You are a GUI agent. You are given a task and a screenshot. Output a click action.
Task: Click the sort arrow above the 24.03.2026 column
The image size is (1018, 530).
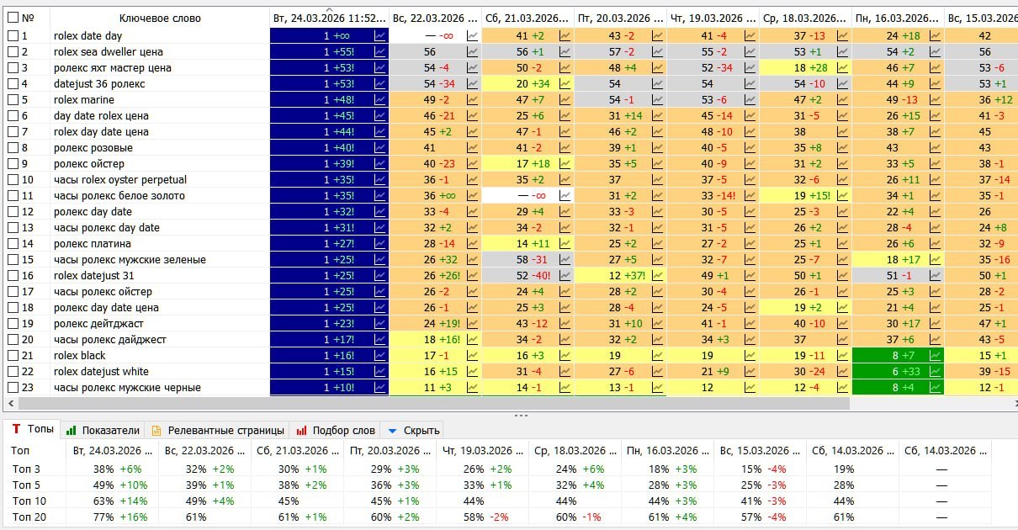tap(329, 9)
